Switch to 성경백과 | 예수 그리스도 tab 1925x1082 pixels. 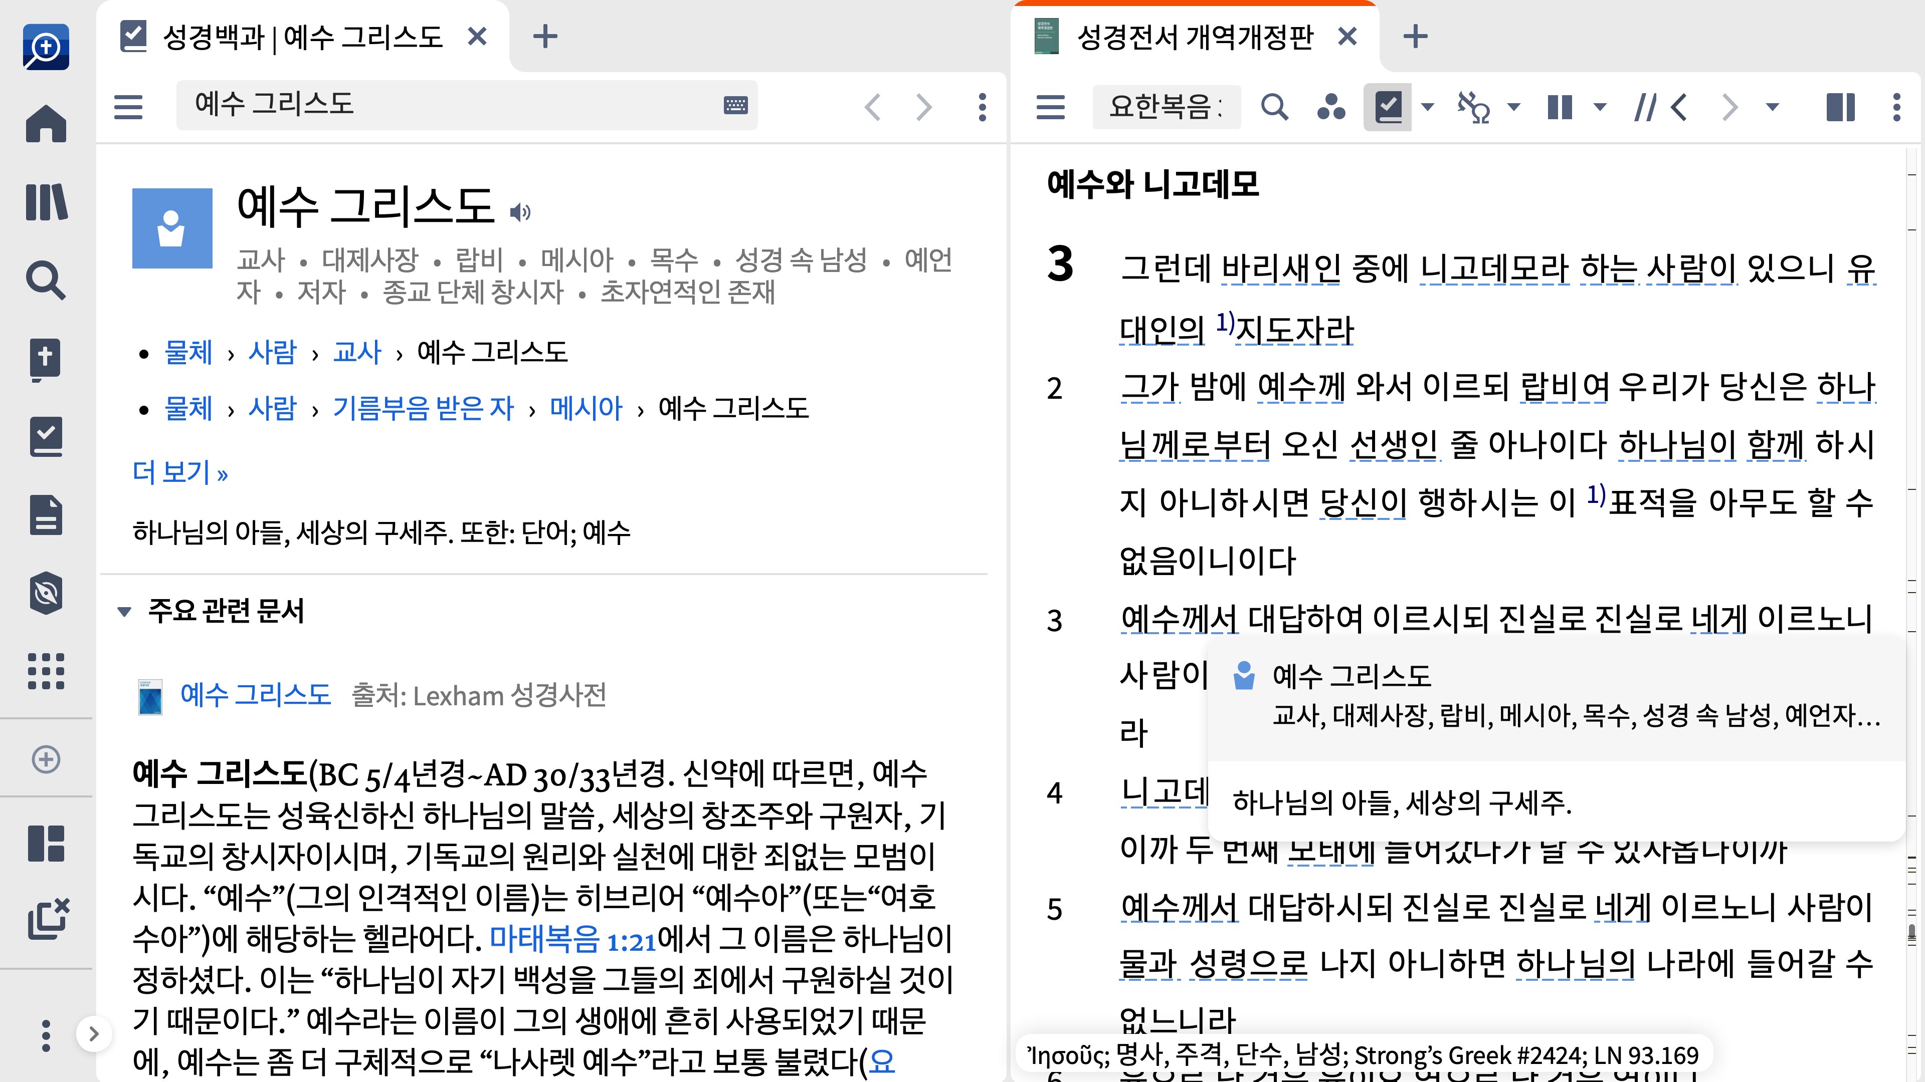pos(302,37)
